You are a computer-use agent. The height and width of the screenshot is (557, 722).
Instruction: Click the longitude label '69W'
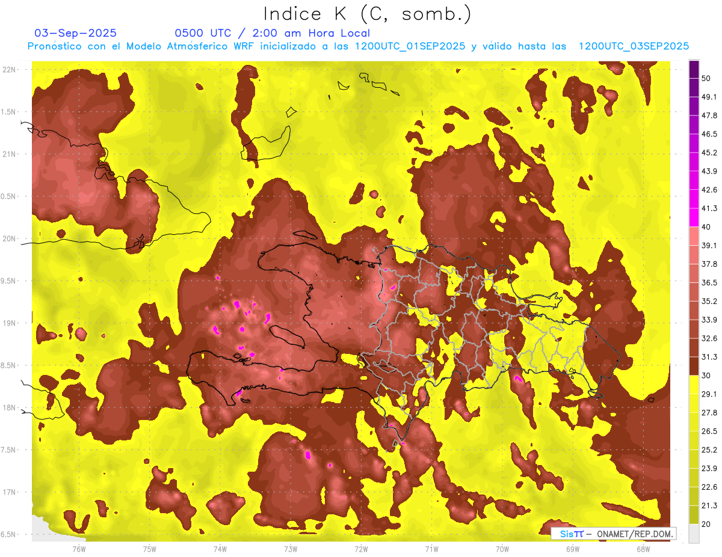click(573, 549)
